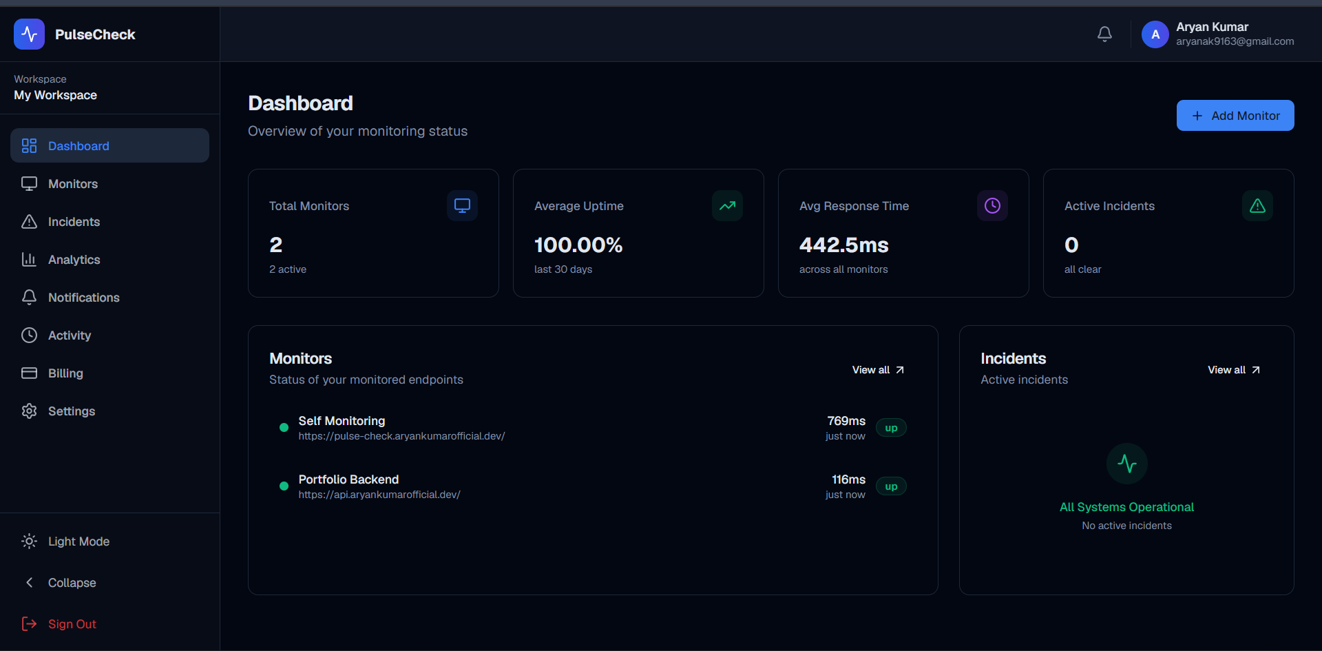Click the 'all clear' text on Active Incidents
The image size is (1322, 651).
pyautogui.click(x=1082, y=269)
